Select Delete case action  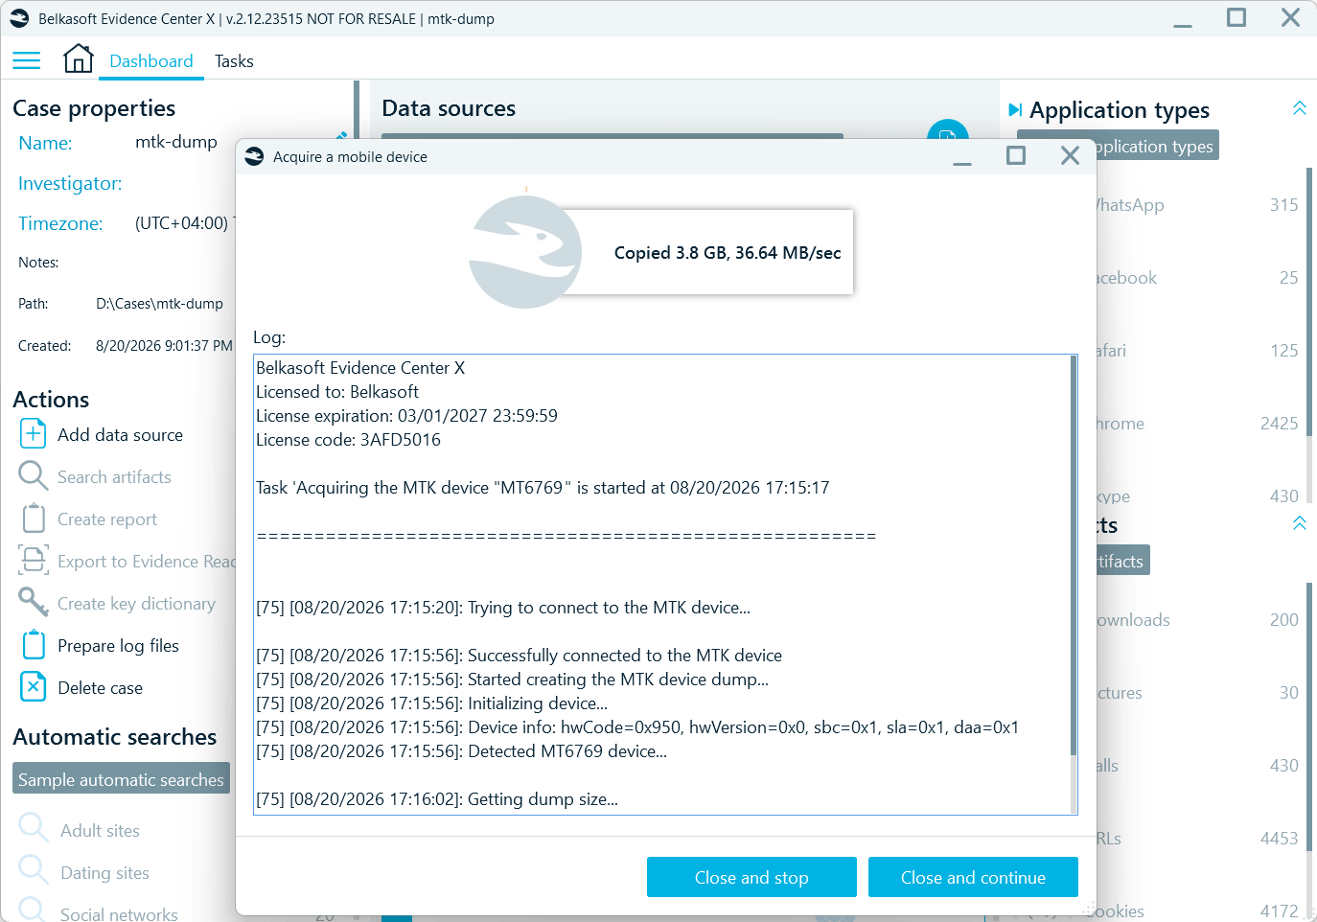[100, 687]
